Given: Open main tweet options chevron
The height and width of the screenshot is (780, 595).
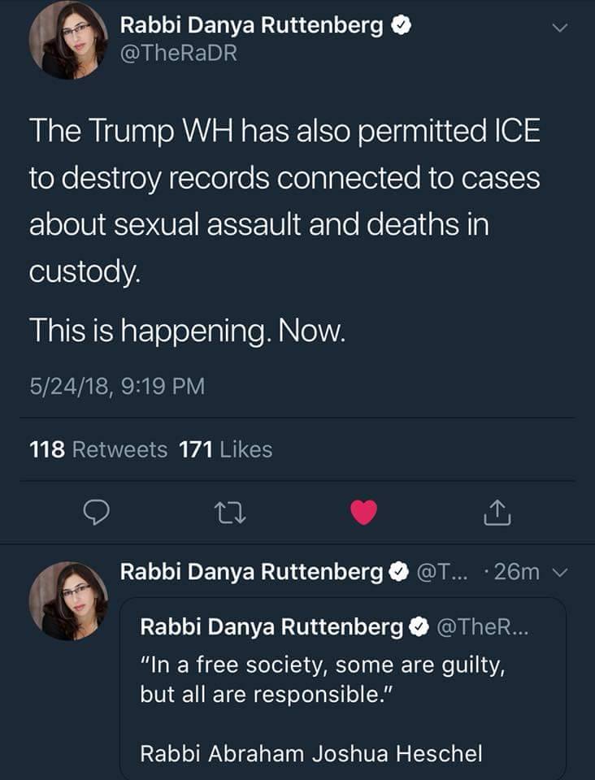Looking at the screenshot, I should point(558,28).
